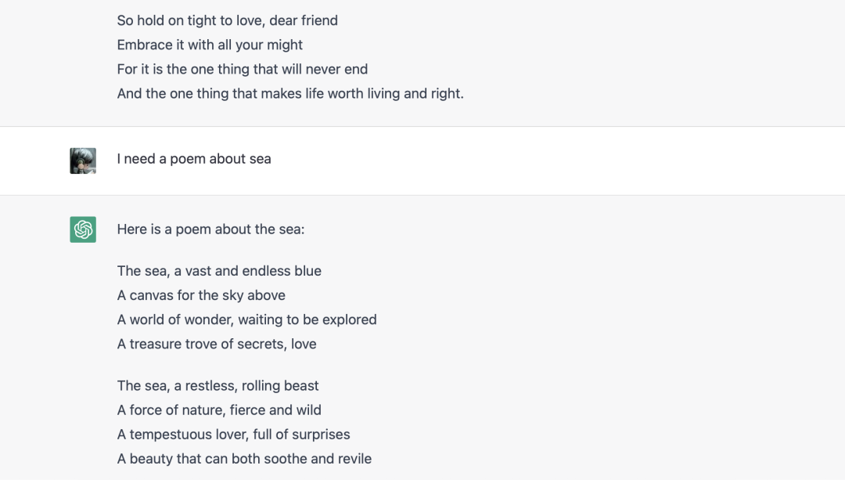Click the user message "I need a poem about sea"
This screenshot has height=480, width=845.
tap(194, 159)
